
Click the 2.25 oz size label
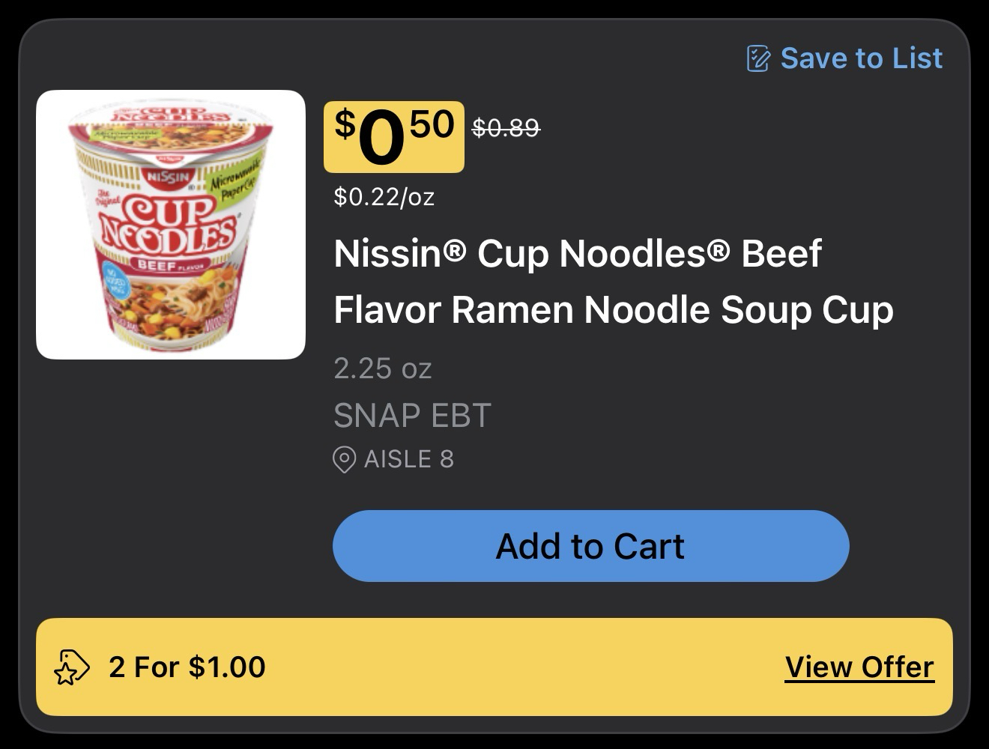point(382,368)
